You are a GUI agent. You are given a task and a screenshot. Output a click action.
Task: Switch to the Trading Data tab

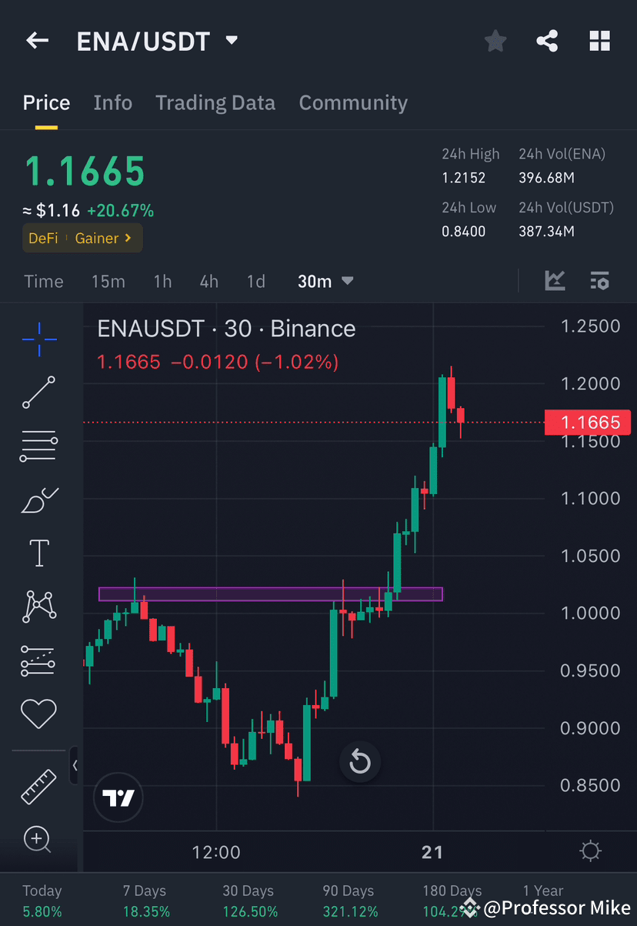pos(215,102)
